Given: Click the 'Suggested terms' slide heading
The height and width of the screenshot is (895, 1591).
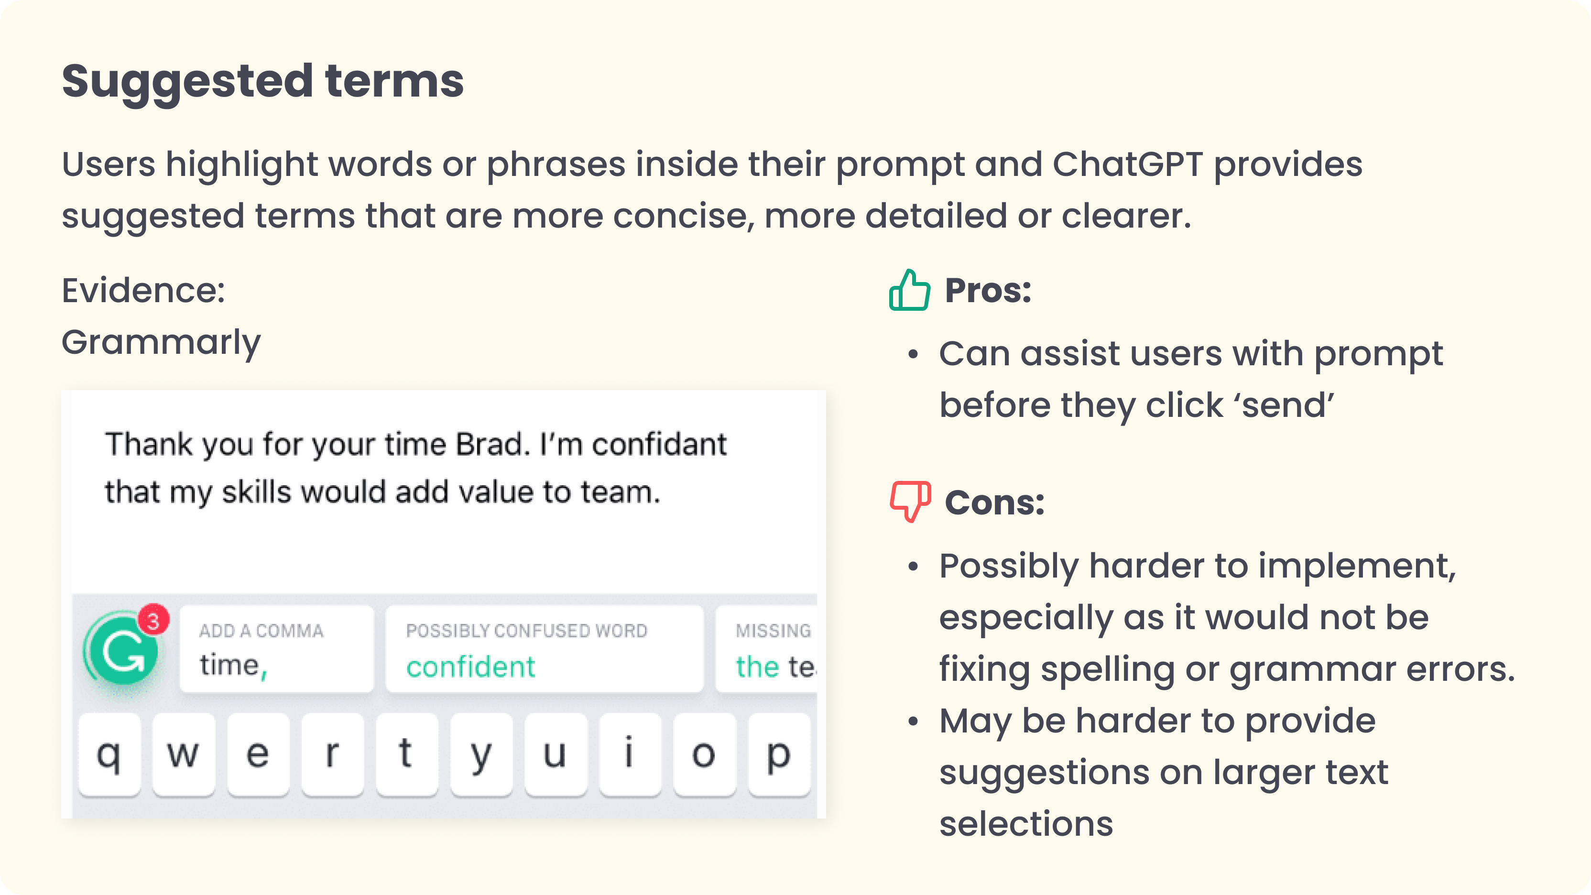Looking at the screenshot, I should (x=262, y=81).
